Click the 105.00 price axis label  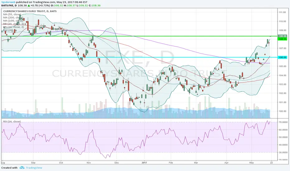tap(283, 66)
